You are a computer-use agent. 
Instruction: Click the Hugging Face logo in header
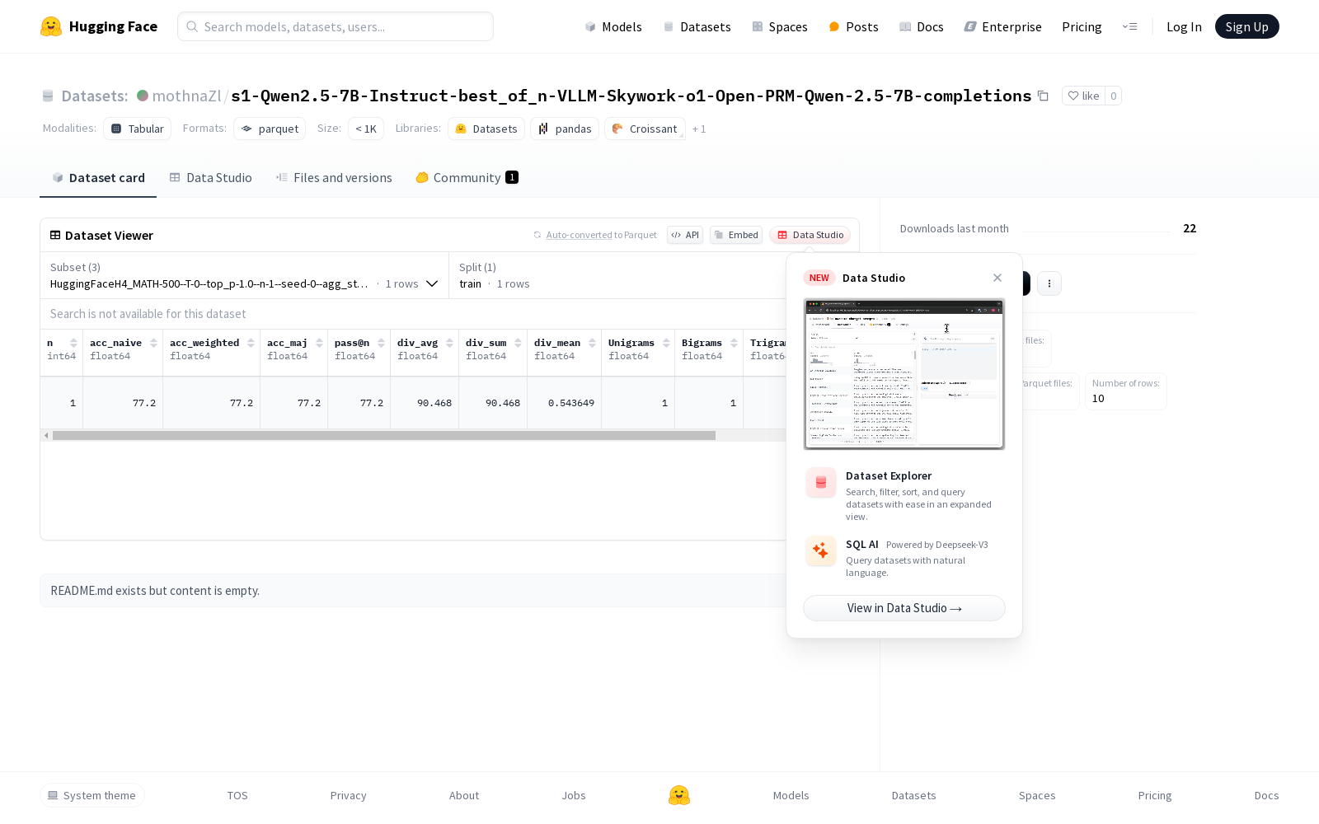99,26
